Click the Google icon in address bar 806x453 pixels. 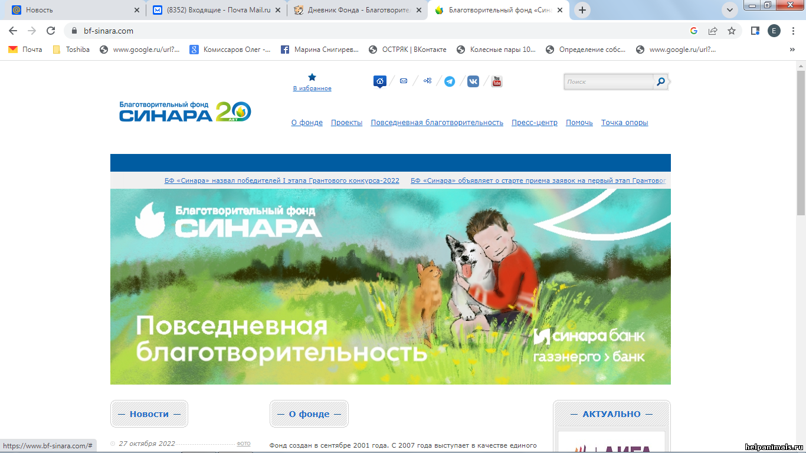(694, 31)
